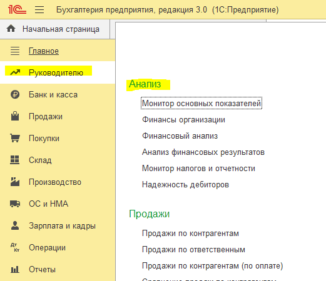This screenshot has height=281, width=326.
Task: Click the shopping bag icon for Продажи
Action: pos(15,116)
